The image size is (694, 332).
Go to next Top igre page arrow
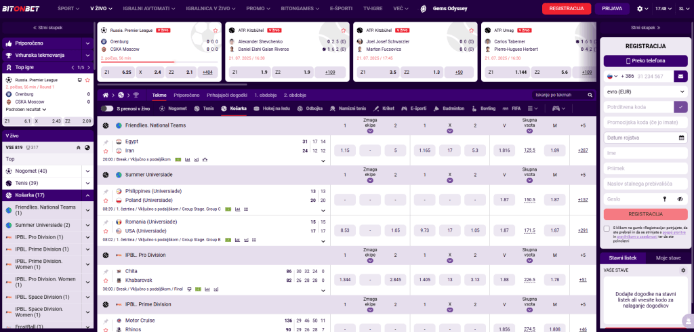pyautogui.click(x=92, y=67)
